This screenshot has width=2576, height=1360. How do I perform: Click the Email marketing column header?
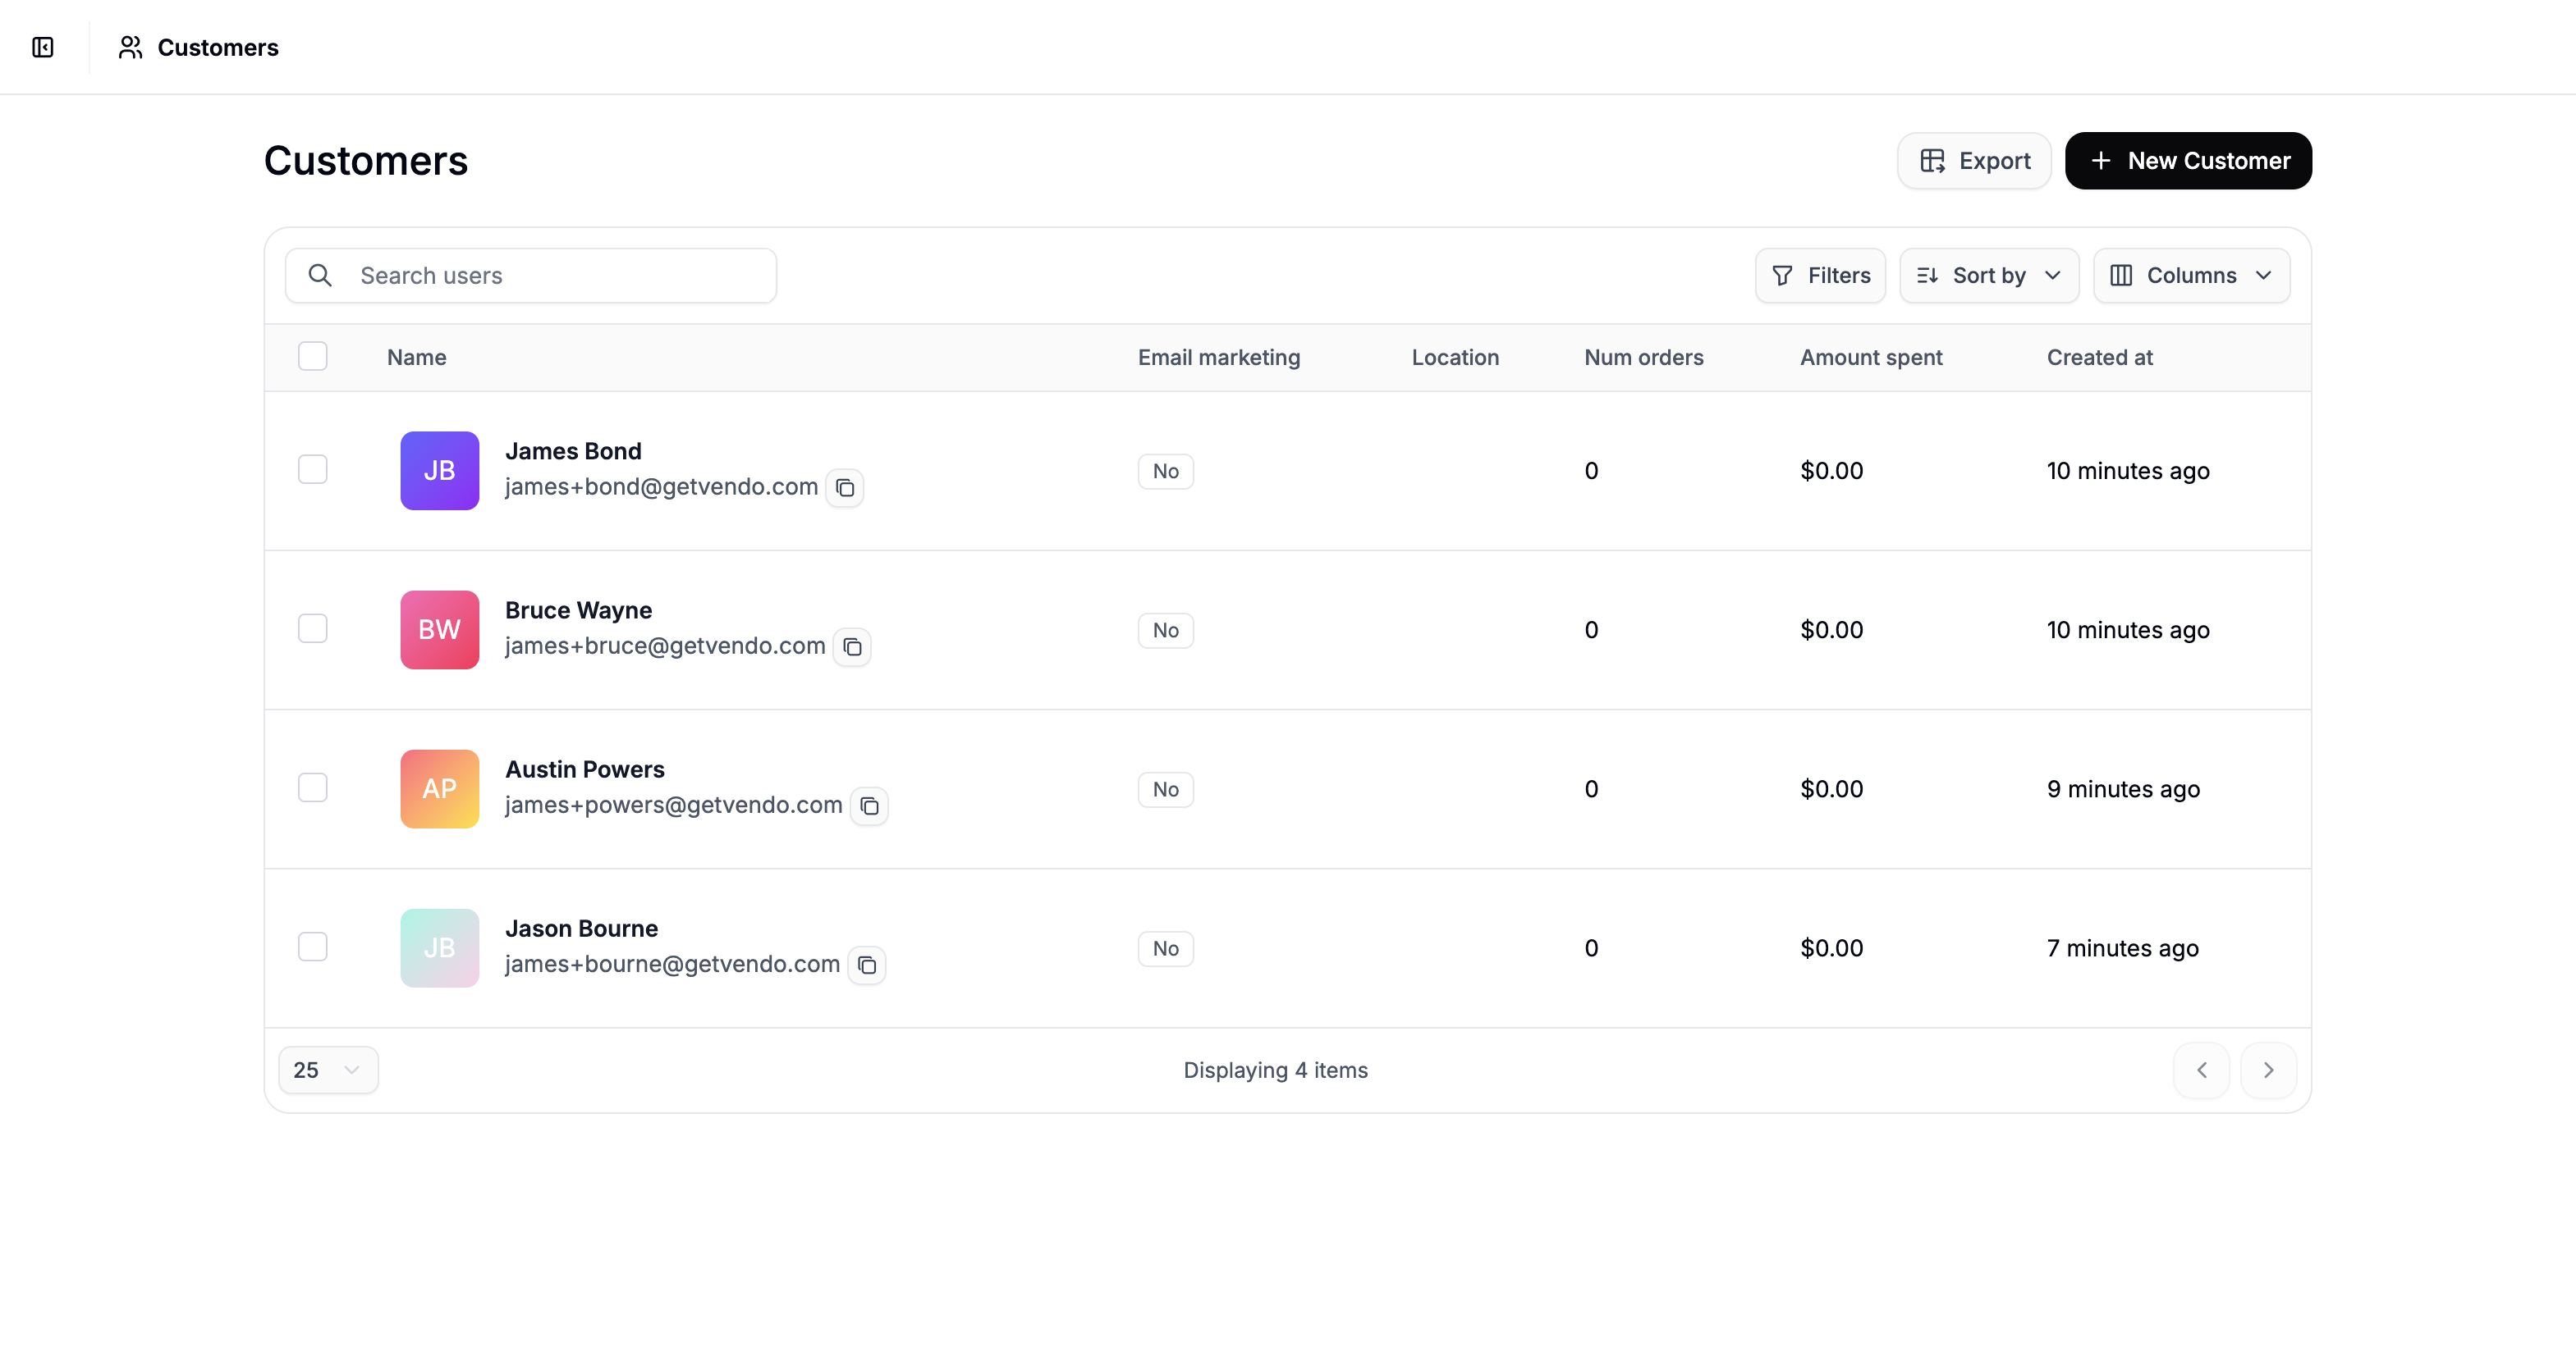point(1219,358)
